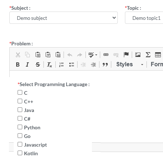Click the Remove Format icon
This screenshot has width=163, height=161.
pyautogui.click(x=50, y=65)
